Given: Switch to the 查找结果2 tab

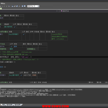Looking at the screenshot, I should click(x=18, y=105).
